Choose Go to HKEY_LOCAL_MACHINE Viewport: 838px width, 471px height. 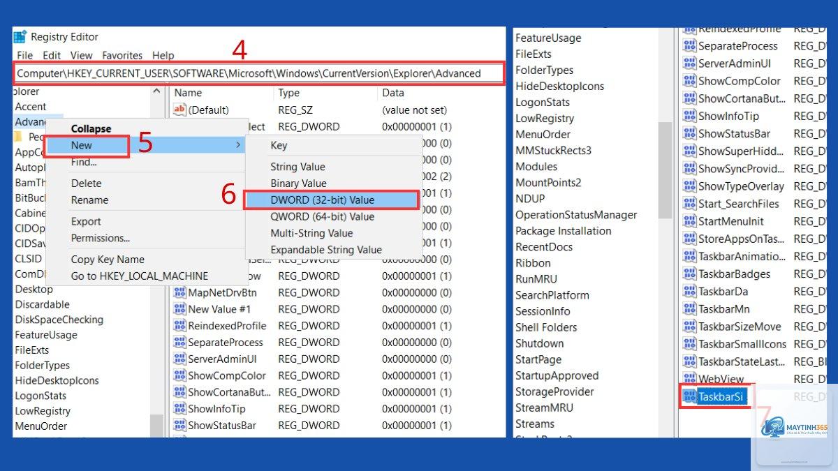(140, 276)
